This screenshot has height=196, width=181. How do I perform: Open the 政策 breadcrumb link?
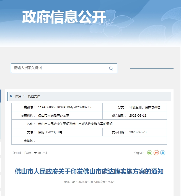(x=18, y=96)
